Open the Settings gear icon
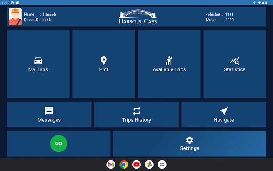The width and height of the screenshot is (273, 171). click(x=190, y=140)
